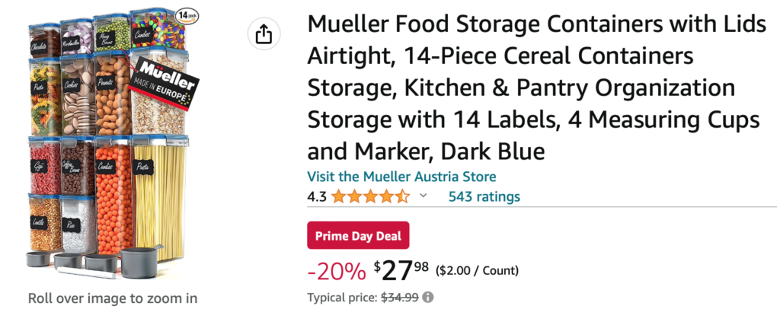Image resolution: width=780 pixels, height=309 pixels.
Task: Click the ($2.00 / Count) unit price
Action: (477, 270)
